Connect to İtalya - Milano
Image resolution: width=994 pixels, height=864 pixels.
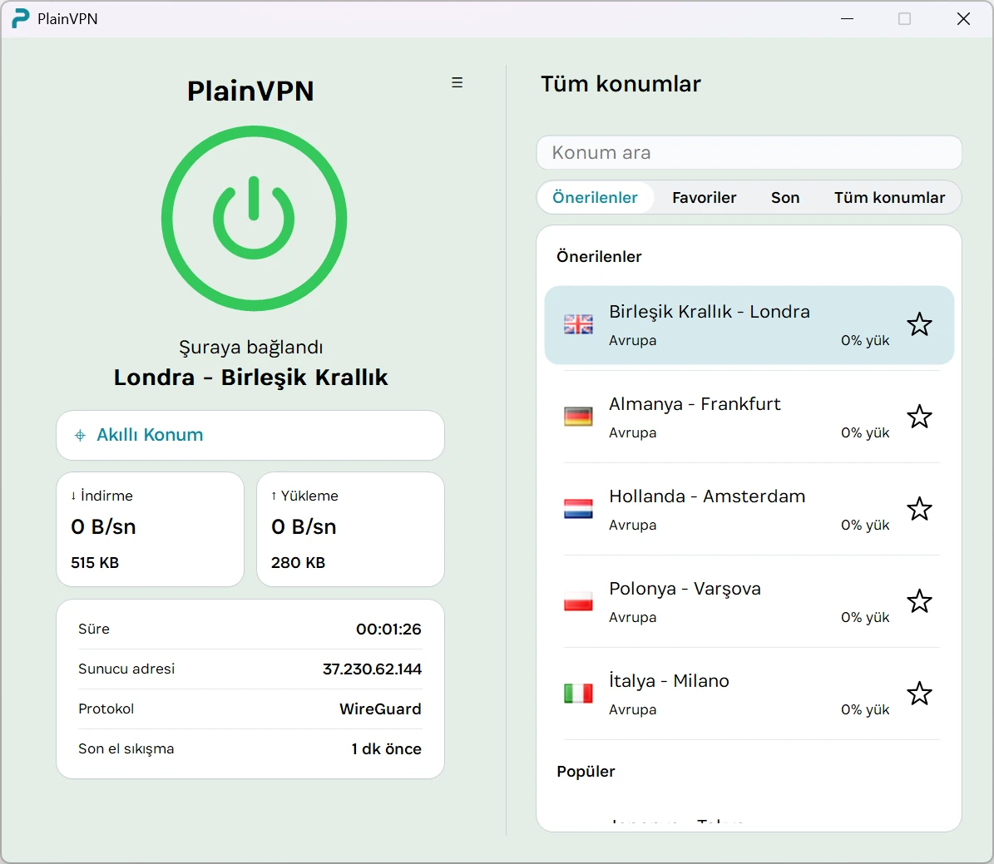tap(749, 694)
